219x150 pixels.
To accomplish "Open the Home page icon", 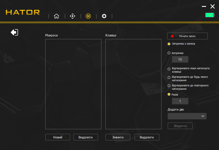I will click(x=56, y=16).
